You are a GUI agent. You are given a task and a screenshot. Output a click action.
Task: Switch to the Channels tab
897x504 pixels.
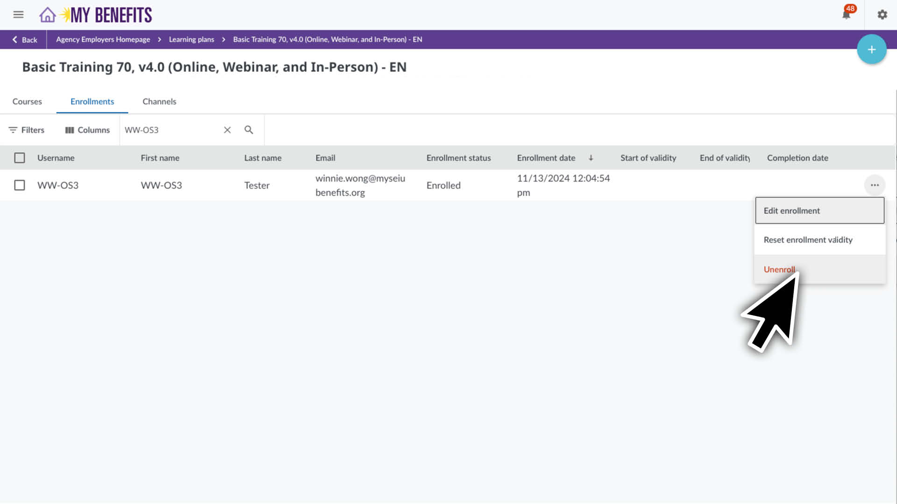coord(159,102)
